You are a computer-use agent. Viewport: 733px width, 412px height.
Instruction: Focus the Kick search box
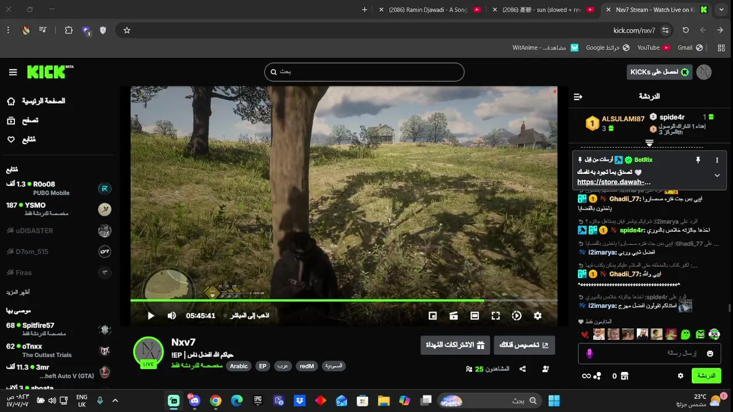[364, 72]
